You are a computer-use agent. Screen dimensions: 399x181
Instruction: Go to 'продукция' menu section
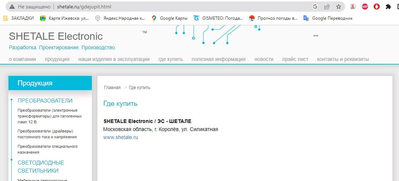click(57, 59)
